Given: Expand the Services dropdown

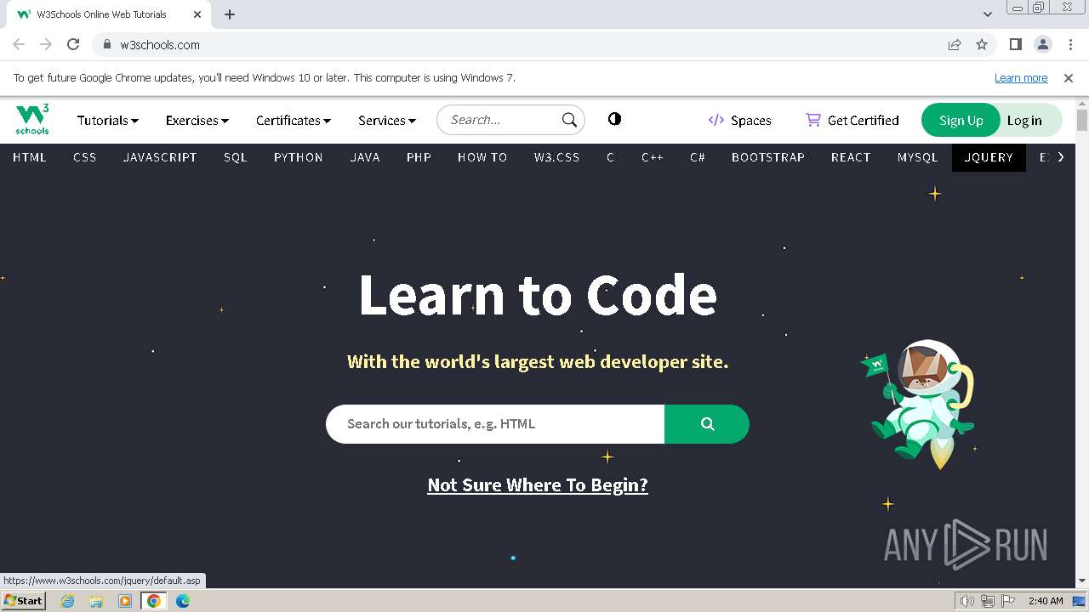Looking at the screenshot, I should click(x=387, y=120).
